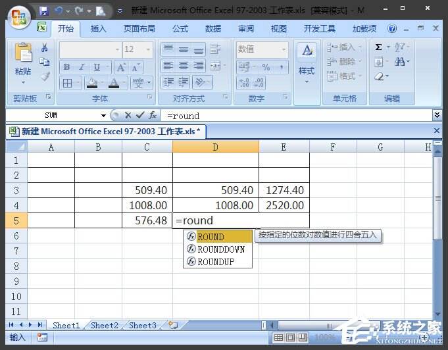Undo the last action

tap(59, 11)
